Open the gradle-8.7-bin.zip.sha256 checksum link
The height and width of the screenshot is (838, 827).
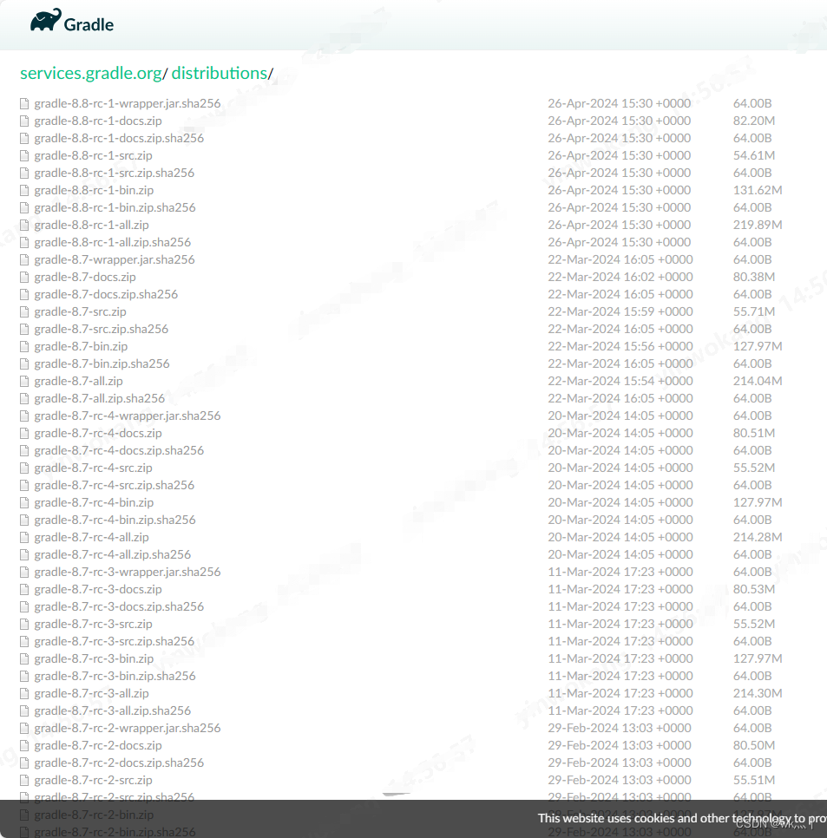pyautogui.click(x=102, y=363)
